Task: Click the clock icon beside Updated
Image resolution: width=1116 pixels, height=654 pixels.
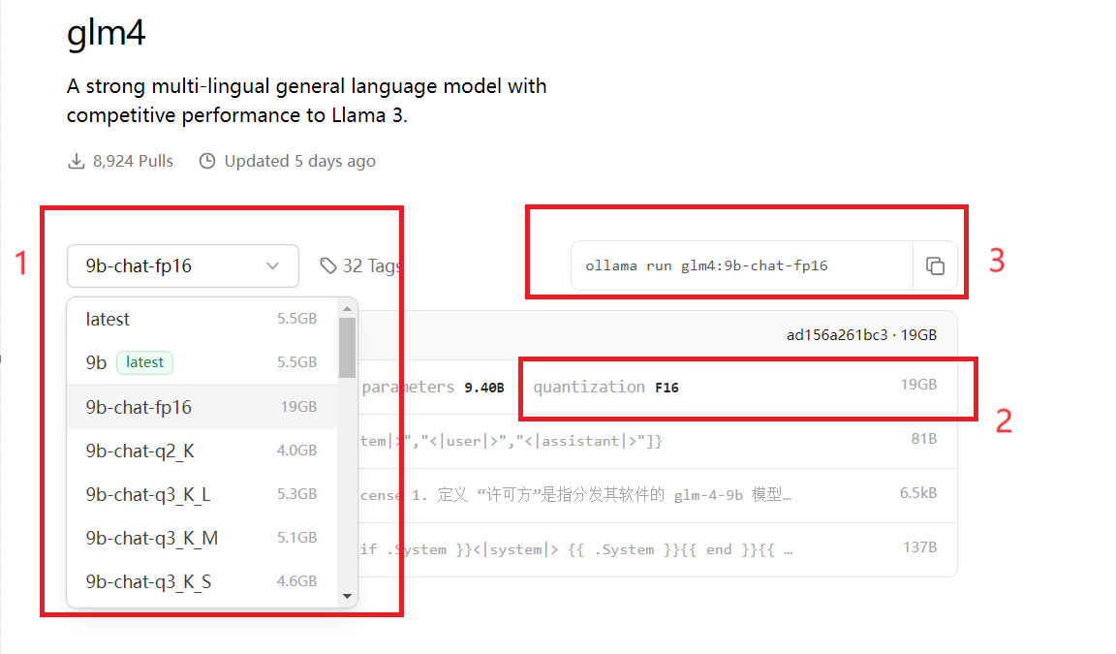Action: click(x=207, y=161)
